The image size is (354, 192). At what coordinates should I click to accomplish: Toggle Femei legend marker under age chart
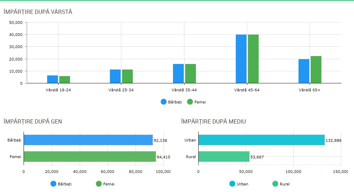coord(190,102)
